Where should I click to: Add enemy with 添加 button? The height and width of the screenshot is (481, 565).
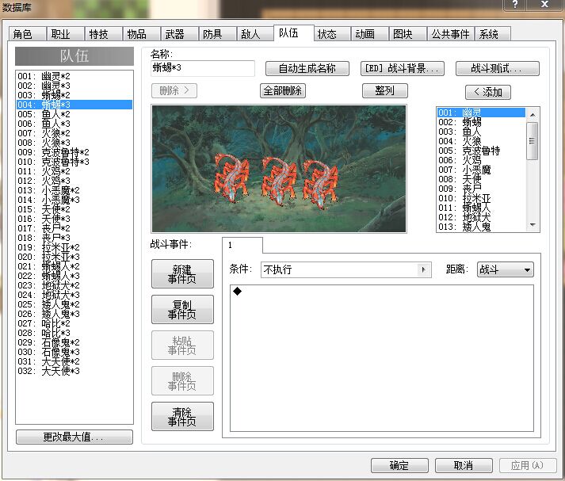pos(488,92)
